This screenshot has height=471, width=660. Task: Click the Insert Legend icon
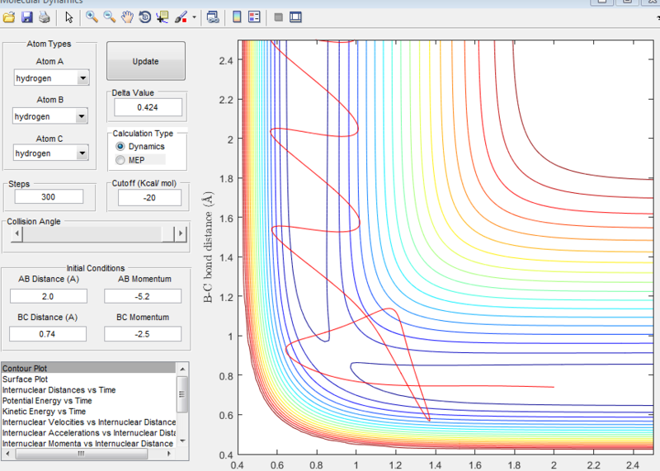pos(254,16)
